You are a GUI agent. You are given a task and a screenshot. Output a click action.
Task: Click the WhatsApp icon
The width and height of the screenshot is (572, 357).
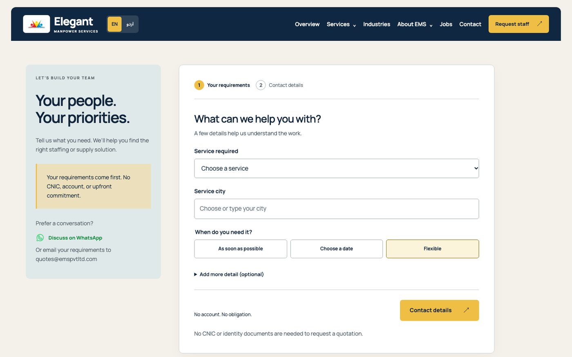click(40, 238)
